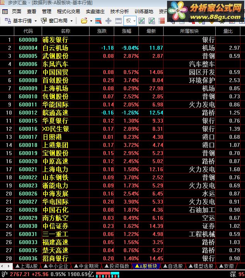245x278 pixels.
Task: Open the 程式化交易 menu
Action: (x=68, y=12)
